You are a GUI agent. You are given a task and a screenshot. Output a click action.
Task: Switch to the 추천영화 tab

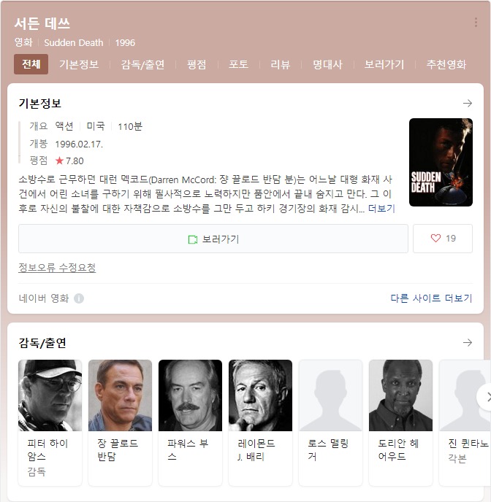click(x=446, y=65)
